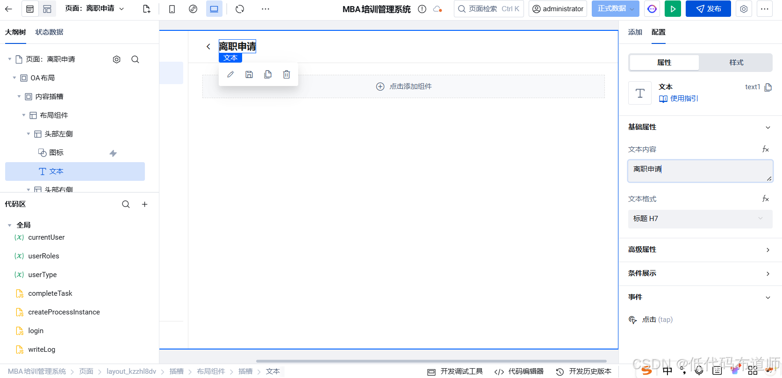The height and width of the screenshot is (378, 782).
Task: Run preview with the green play button
Action: pyautogui.click(x=673, y=9)
